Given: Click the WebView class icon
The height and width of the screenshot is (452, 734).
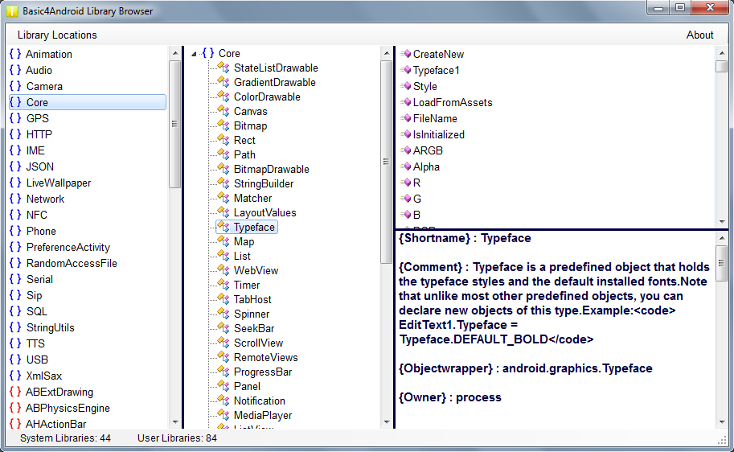Looking at the screenshot, I should point(223,270).
